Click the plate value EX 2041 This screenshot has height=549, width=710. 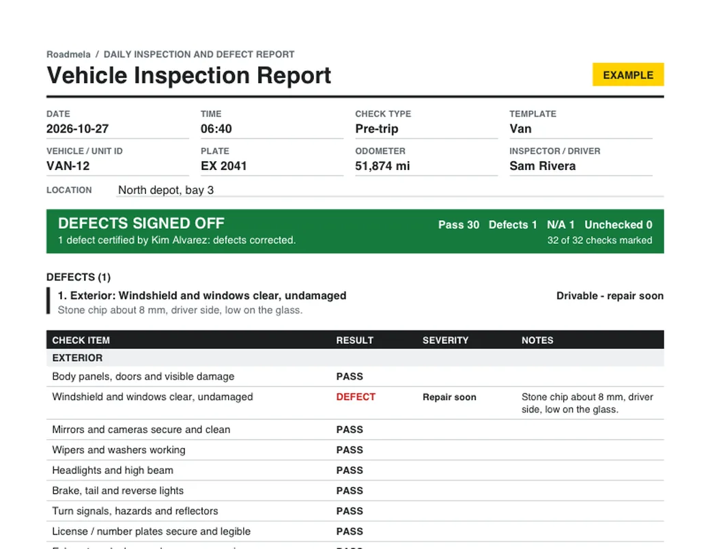pos(224,166)
